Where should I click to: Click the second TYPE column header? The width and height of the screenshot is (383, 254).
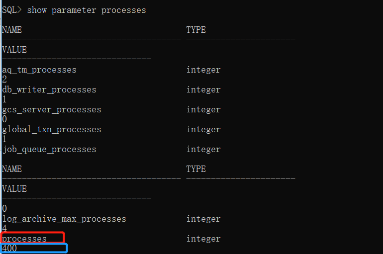pyautogui.click(x=196, y=169)
